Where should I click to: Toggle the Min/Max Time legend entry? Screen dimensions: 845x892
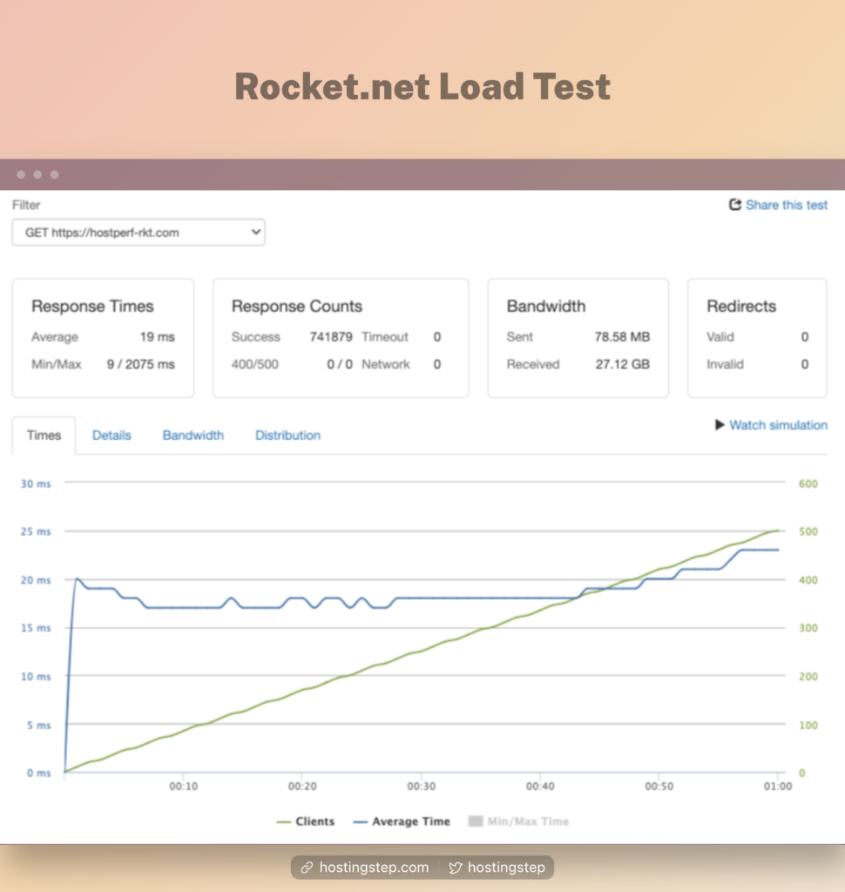(518, 821)
